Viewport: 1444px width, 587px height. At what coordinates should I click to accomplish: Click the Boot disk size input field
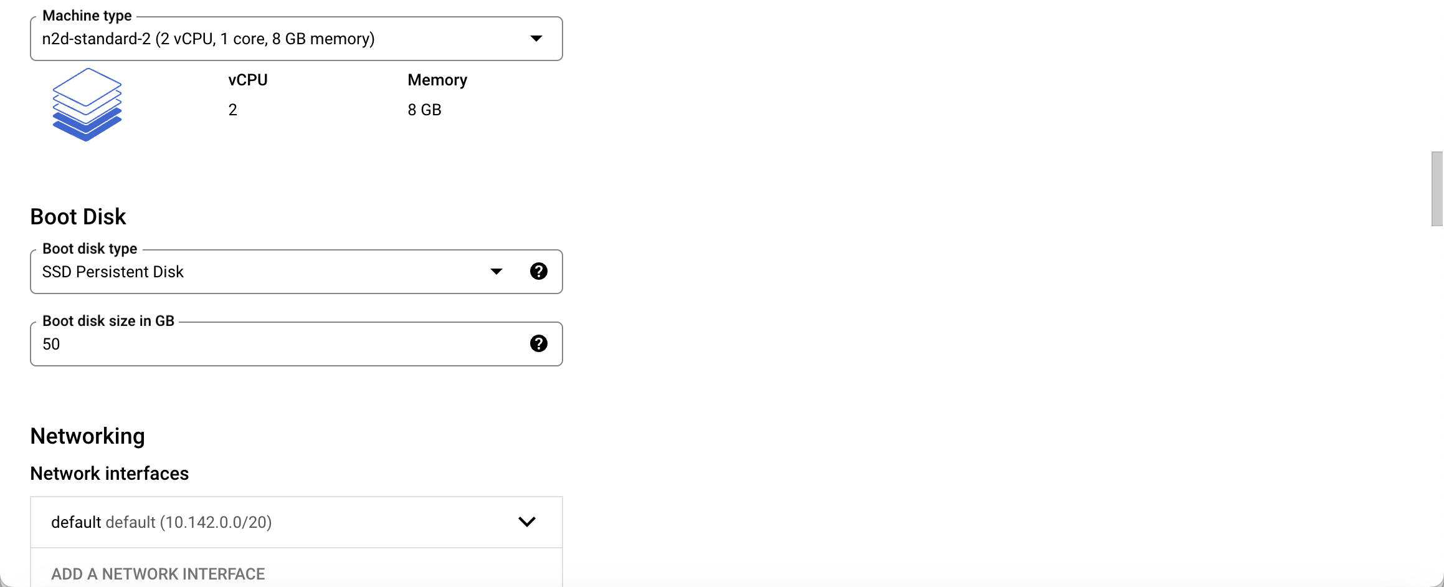pos(296,344)
